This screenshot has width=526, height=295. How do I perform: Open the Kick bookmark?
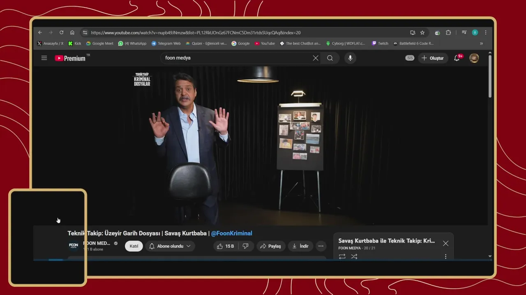pyautogui.click(x=75, y=43)
